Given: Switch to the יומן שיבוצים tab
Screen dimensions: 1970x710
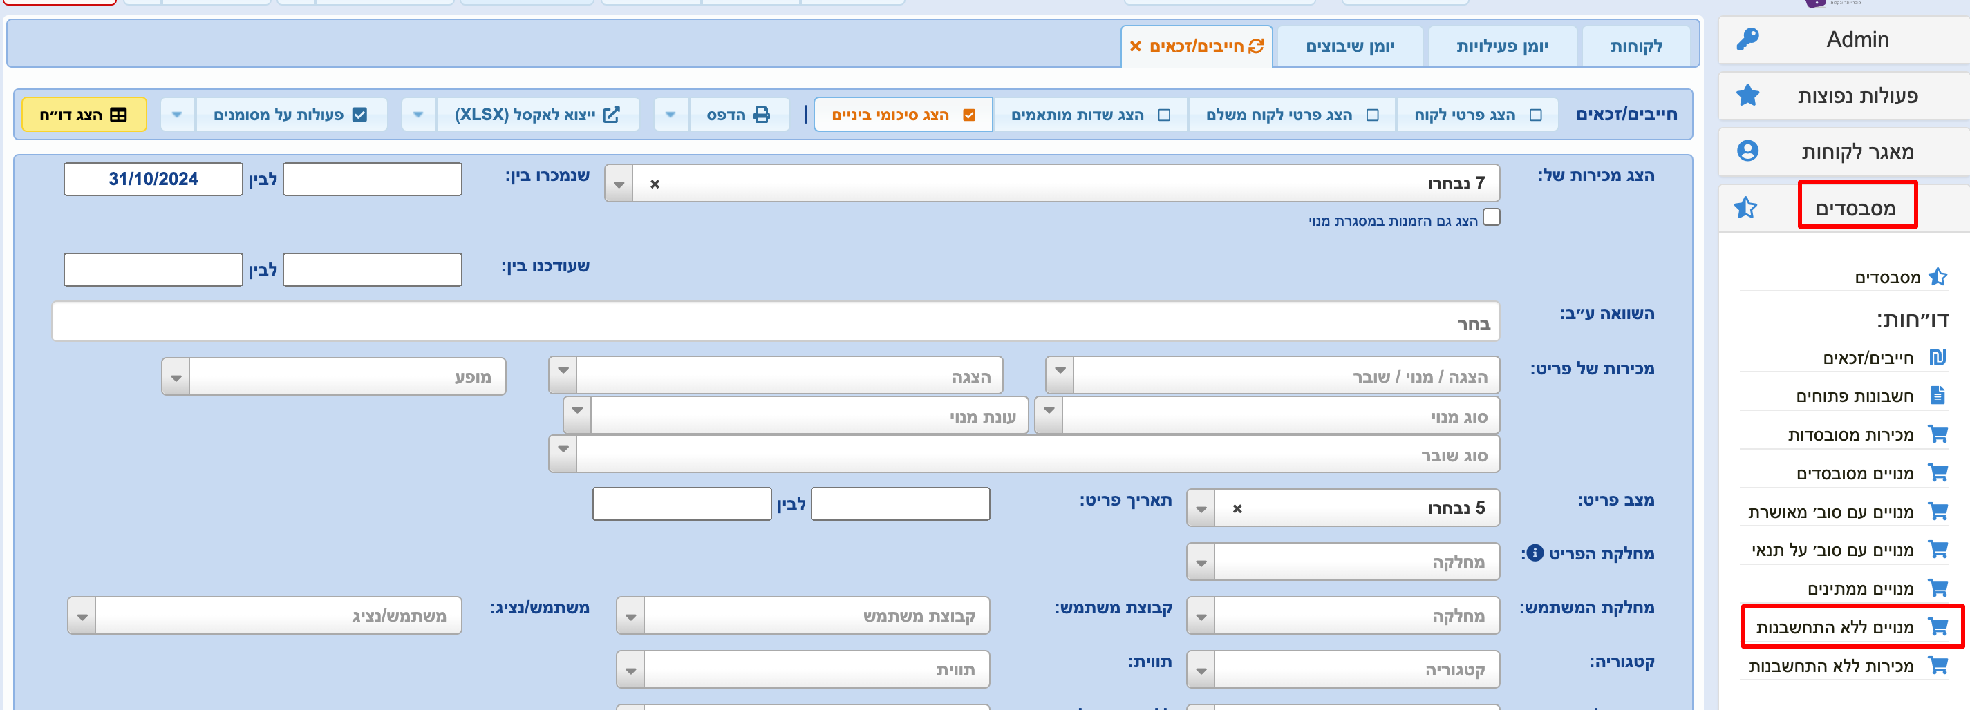Looking at the screenshot, I should click(1350, 47).
